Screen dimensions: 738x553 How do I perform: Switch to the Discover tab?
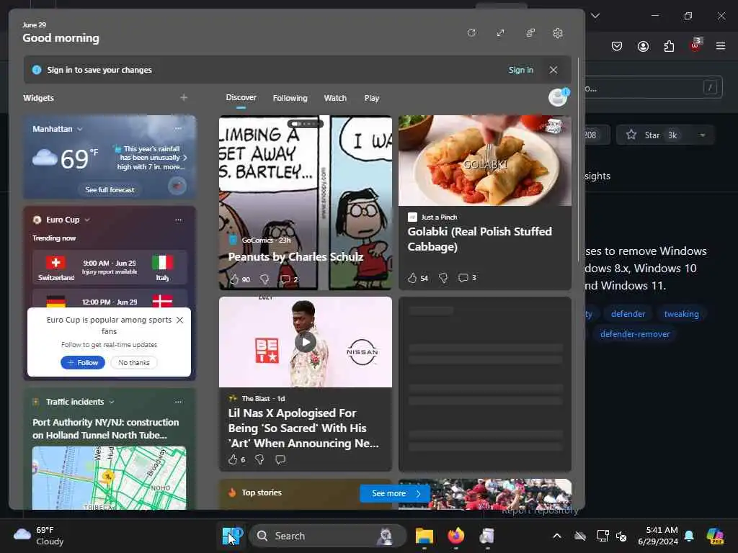[x=241, y=97]
